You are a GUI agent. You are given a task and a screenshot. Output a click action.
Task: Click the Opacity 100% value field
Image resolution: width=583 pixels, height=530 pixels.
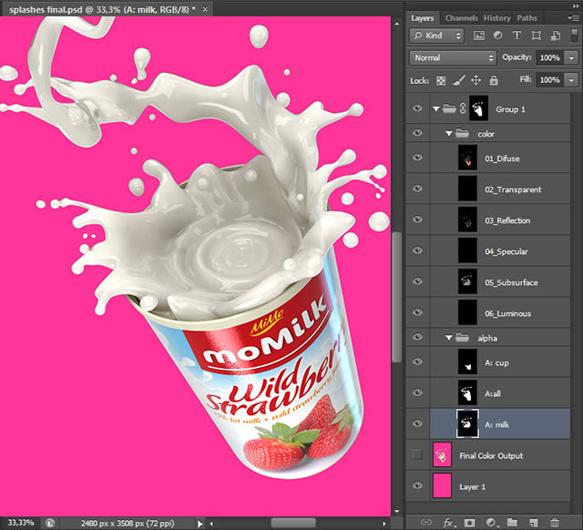[550, 57]
